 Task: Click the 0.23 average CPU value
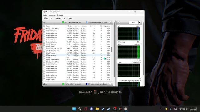click(x=108, y=51)
